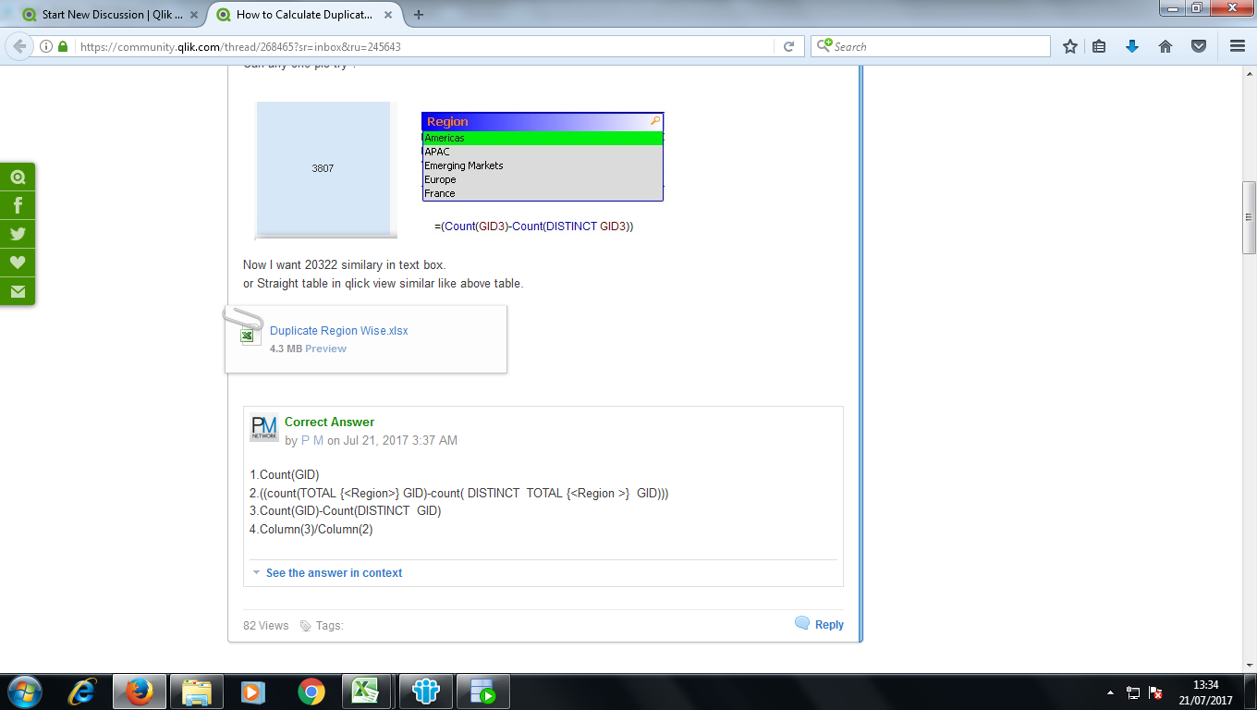Go back to previous page

[x=19, y=46]
